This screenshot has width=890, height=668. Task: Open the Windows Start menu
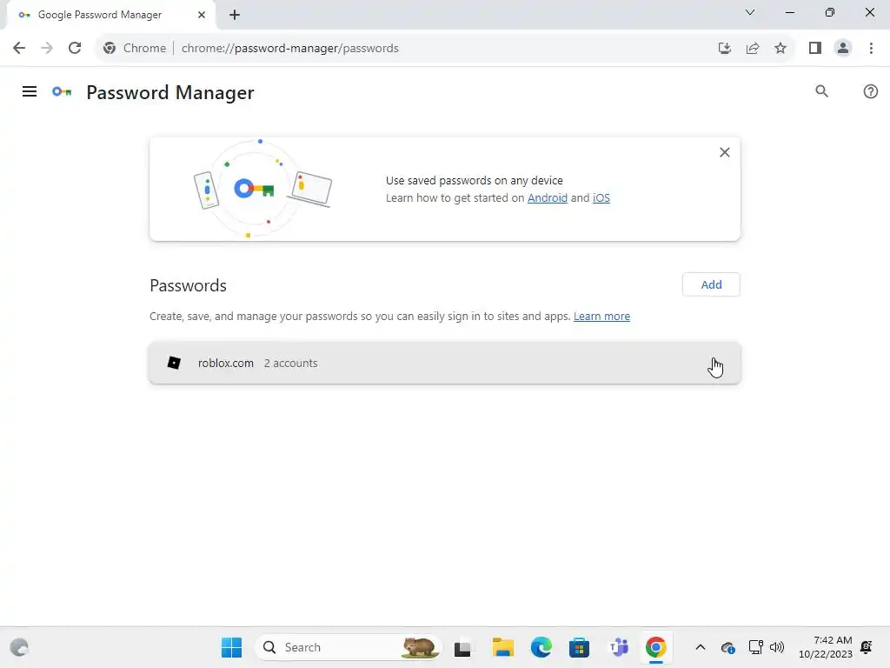(231, 647)
